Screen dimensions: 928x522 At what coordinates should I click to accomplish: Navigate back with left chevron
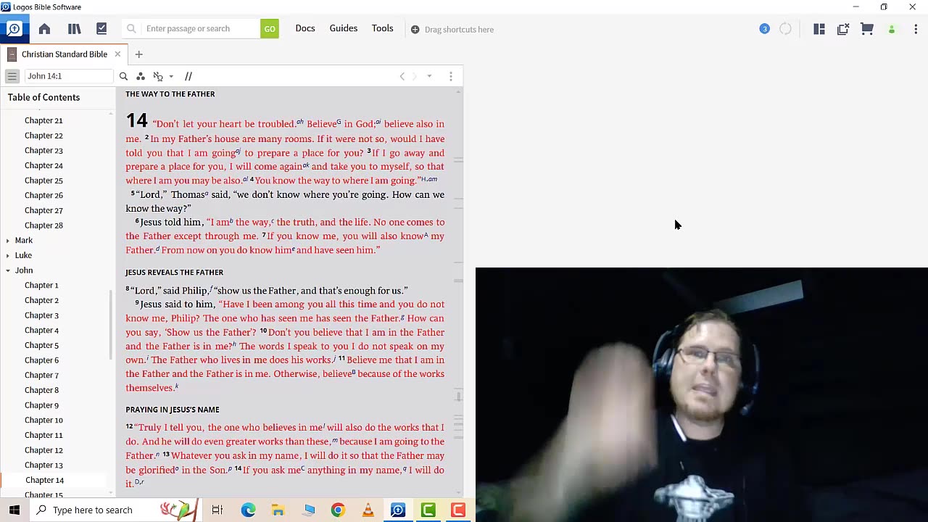[402, 76]
